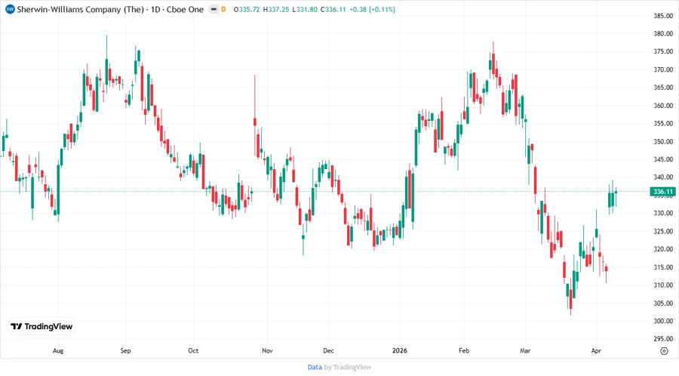Screen dimensions: 679x376
Task: Open the Data link below chart
Action: click(x=315, y=368)
